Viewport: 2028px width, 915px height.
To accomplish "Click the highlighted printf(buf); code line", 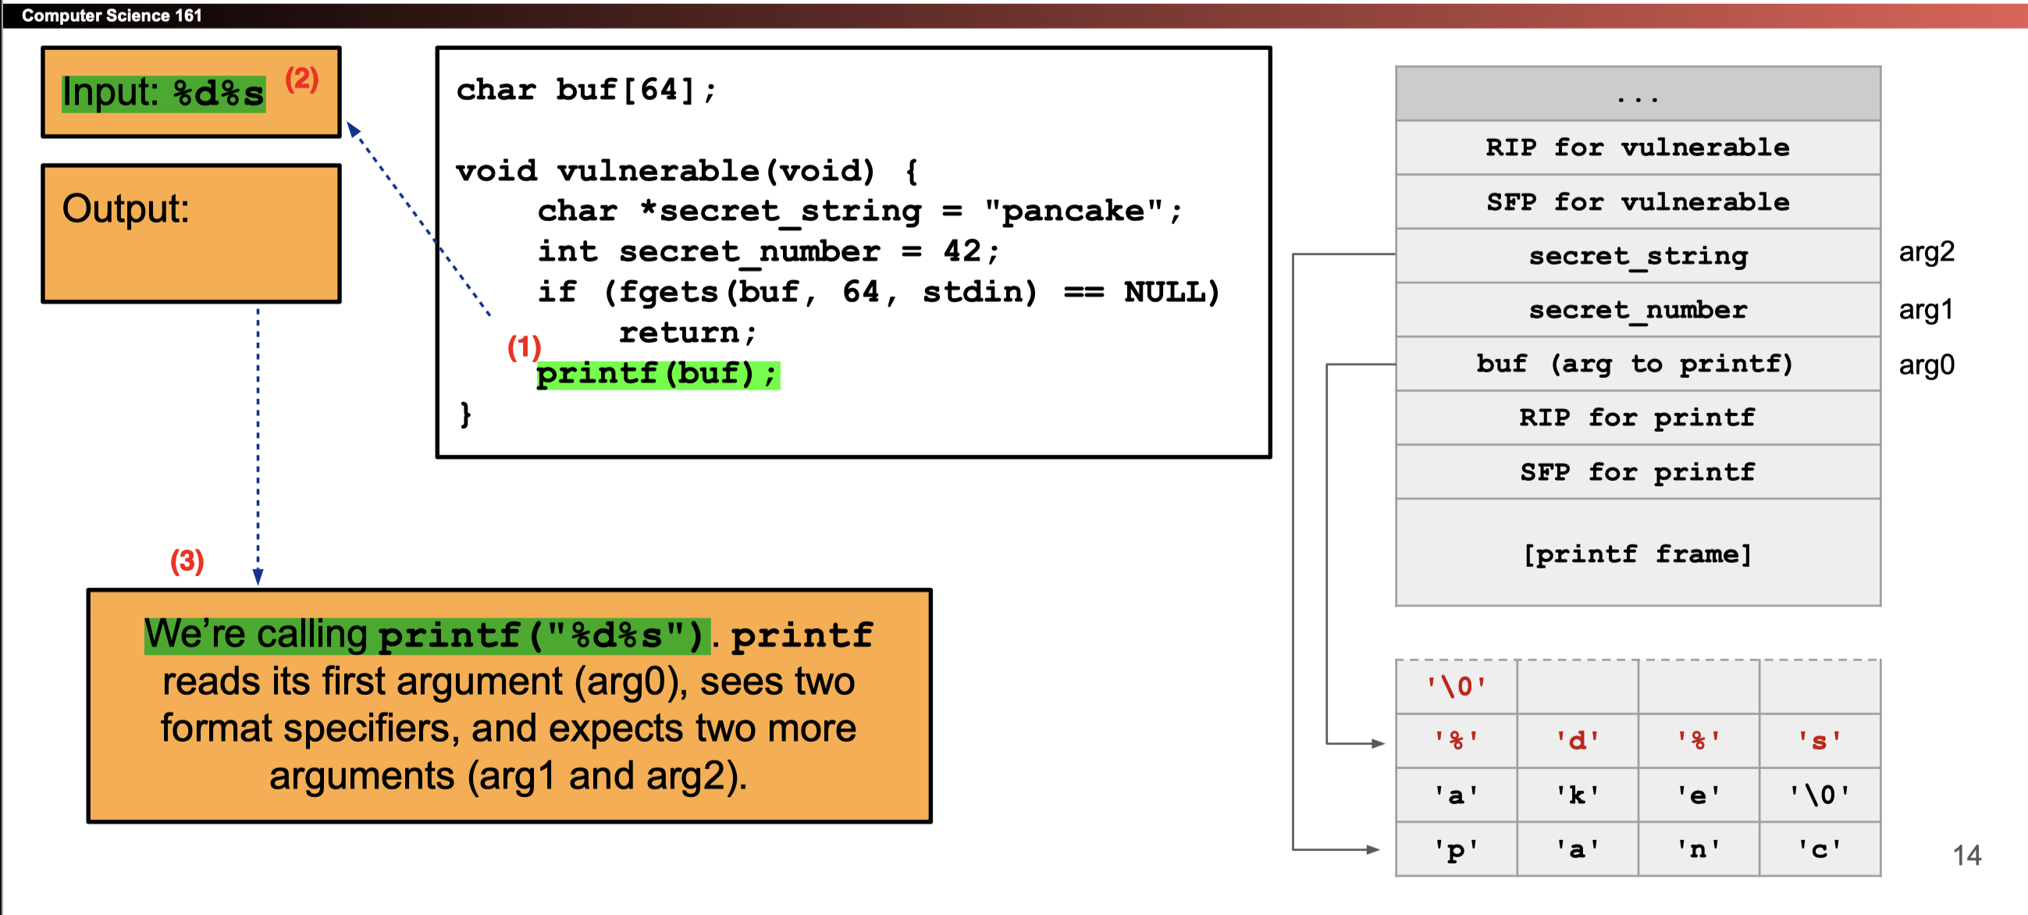I will 657,374.
